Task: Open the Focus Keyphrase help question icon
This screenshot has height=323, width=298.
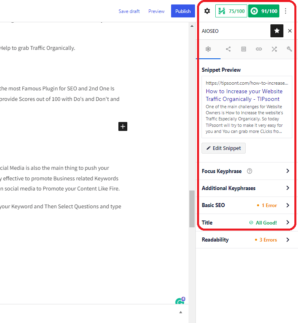Action: pyautogui.click(x=249, y=171)
